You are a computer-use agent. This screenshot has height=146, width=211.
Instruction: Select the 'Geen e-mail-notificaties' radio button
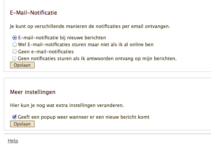pos(14,51)
